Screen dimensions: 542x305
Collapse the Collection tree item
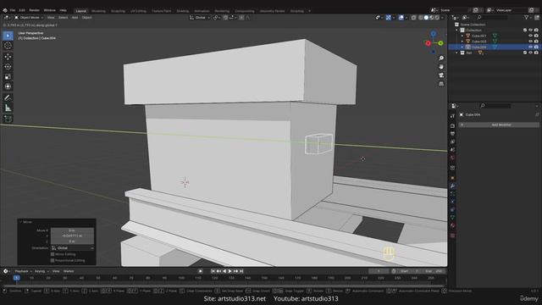pos(456,30)
